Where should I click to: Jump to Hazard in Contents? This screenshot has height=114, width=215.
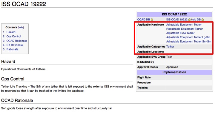11,32
